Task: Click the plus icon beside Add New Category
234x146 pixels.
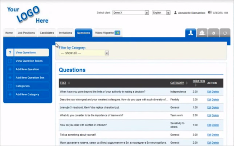Action: [x=10, y=94]
